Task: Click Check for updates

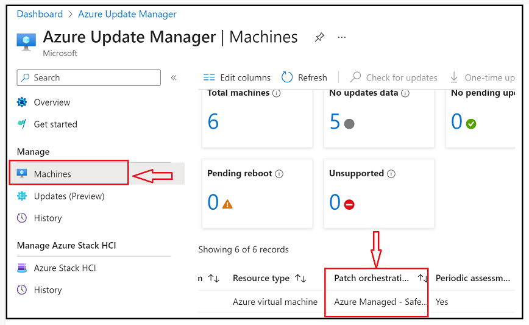Action: coord(393,77)
